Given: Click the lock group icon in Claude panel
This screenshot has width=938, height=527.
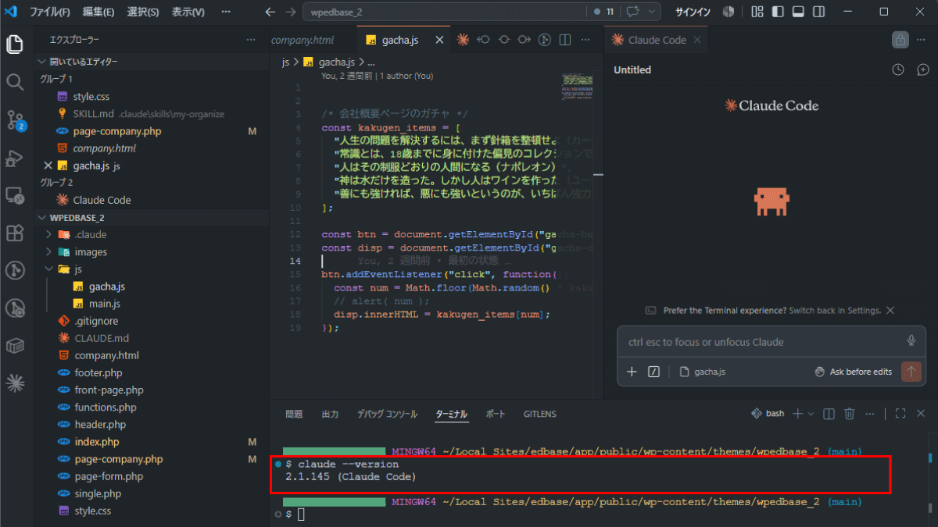Looking at the screenshot, I should (x=900, y=40).
